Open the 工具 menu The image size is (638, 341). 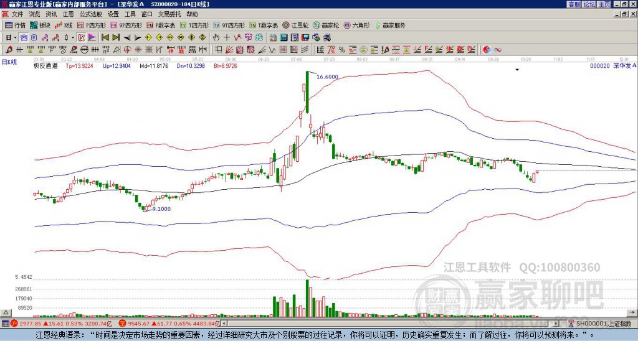(x=130, y=14)
